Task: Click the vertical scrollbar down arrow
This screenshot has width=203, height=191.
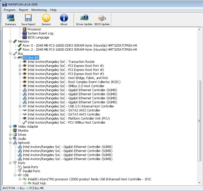Action: tap(199, 183)
